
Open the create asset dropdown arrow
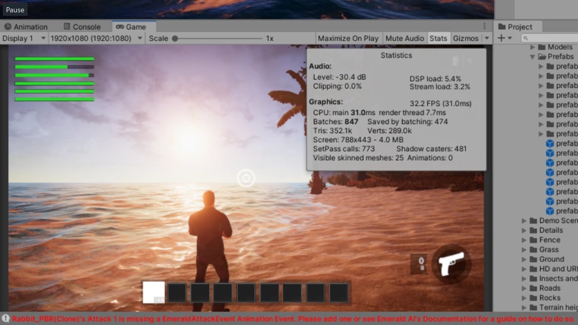(510, 38)
